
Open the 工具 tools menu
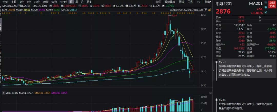point(190,2)
